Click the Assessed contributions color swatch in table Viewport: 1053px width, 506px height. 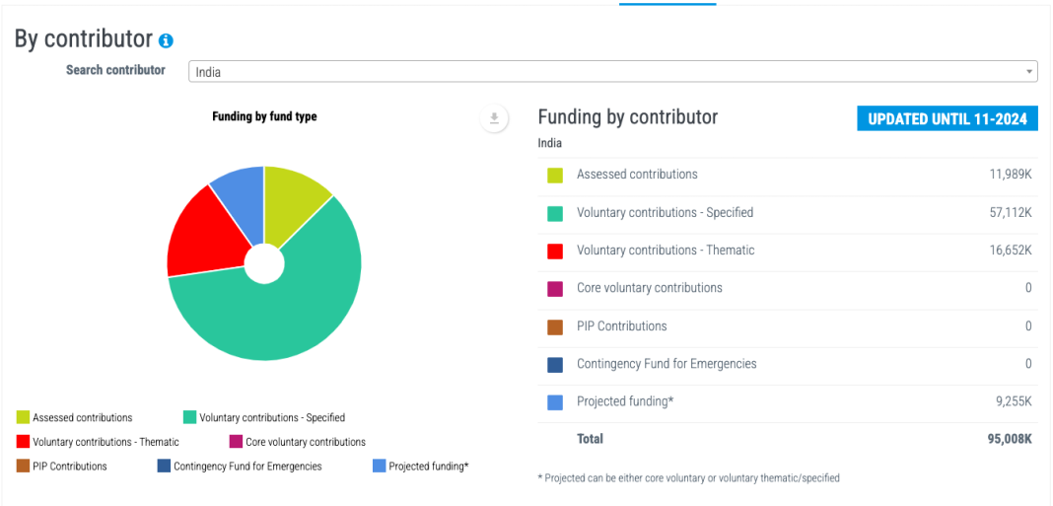[x=555, y=176]
